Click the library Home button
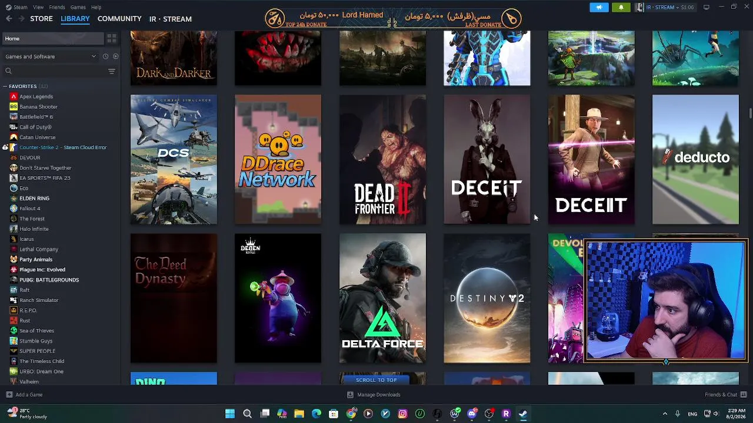Screen dimensions: 753x423 point(53,38)
